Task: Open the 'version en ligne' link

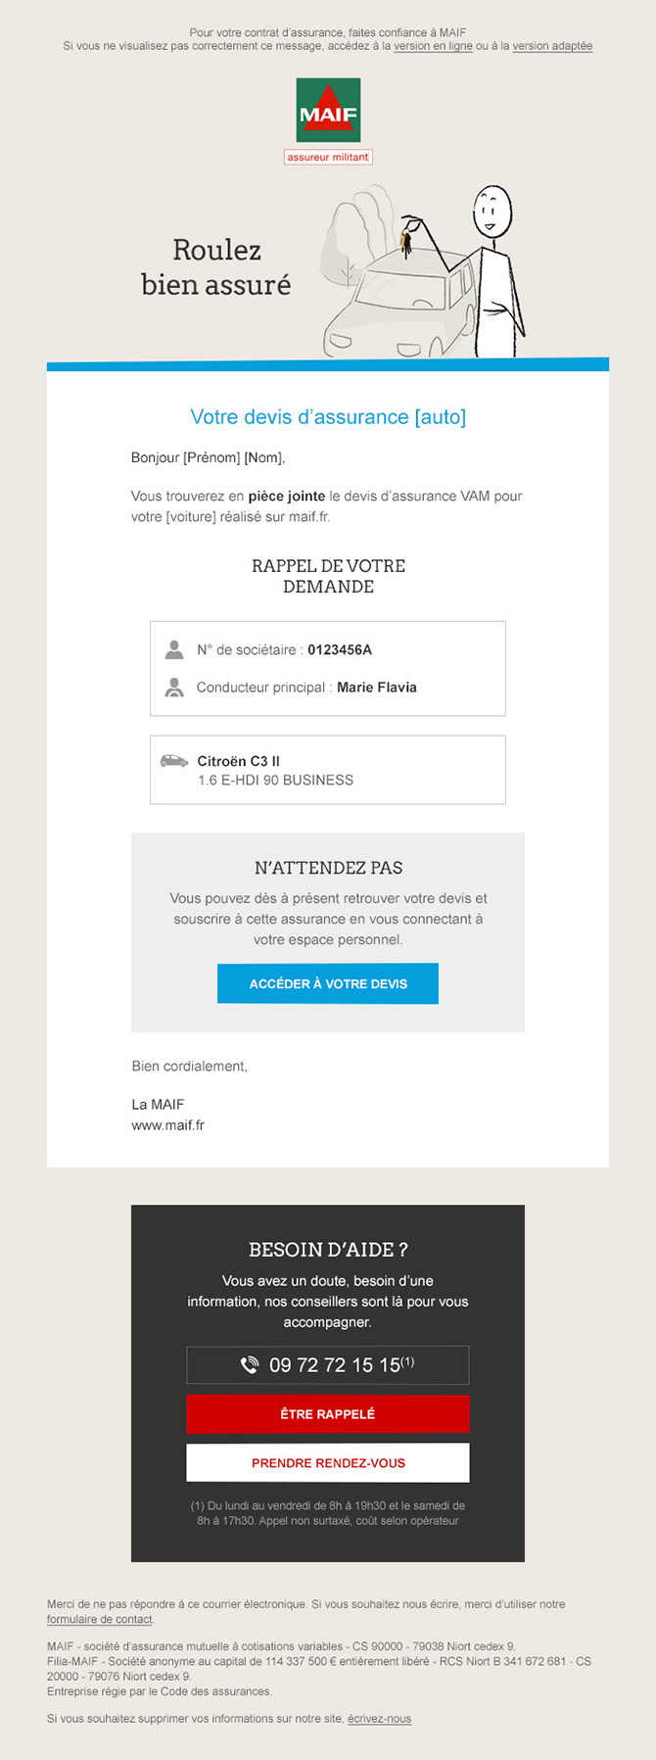Action: tap(433, 46)
